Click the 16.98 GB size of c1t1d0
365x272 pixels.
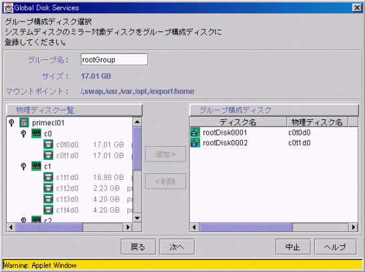click(x=109, y=177)
